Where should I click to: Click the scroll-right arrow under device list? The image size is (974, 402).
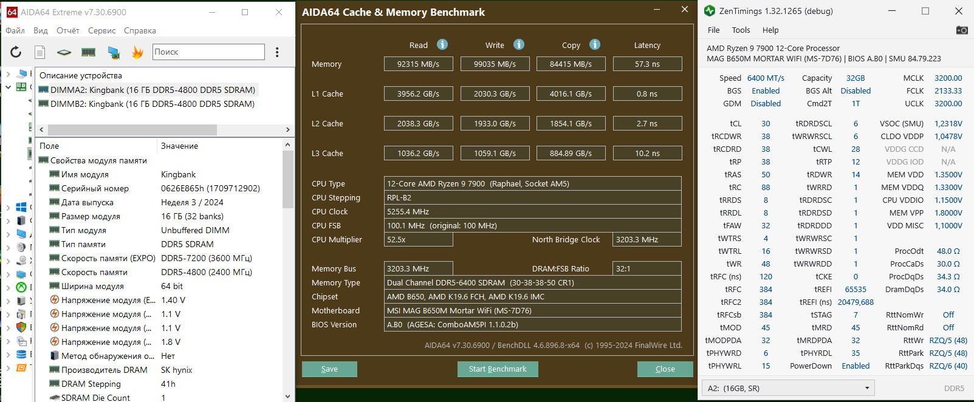point(288,130)
